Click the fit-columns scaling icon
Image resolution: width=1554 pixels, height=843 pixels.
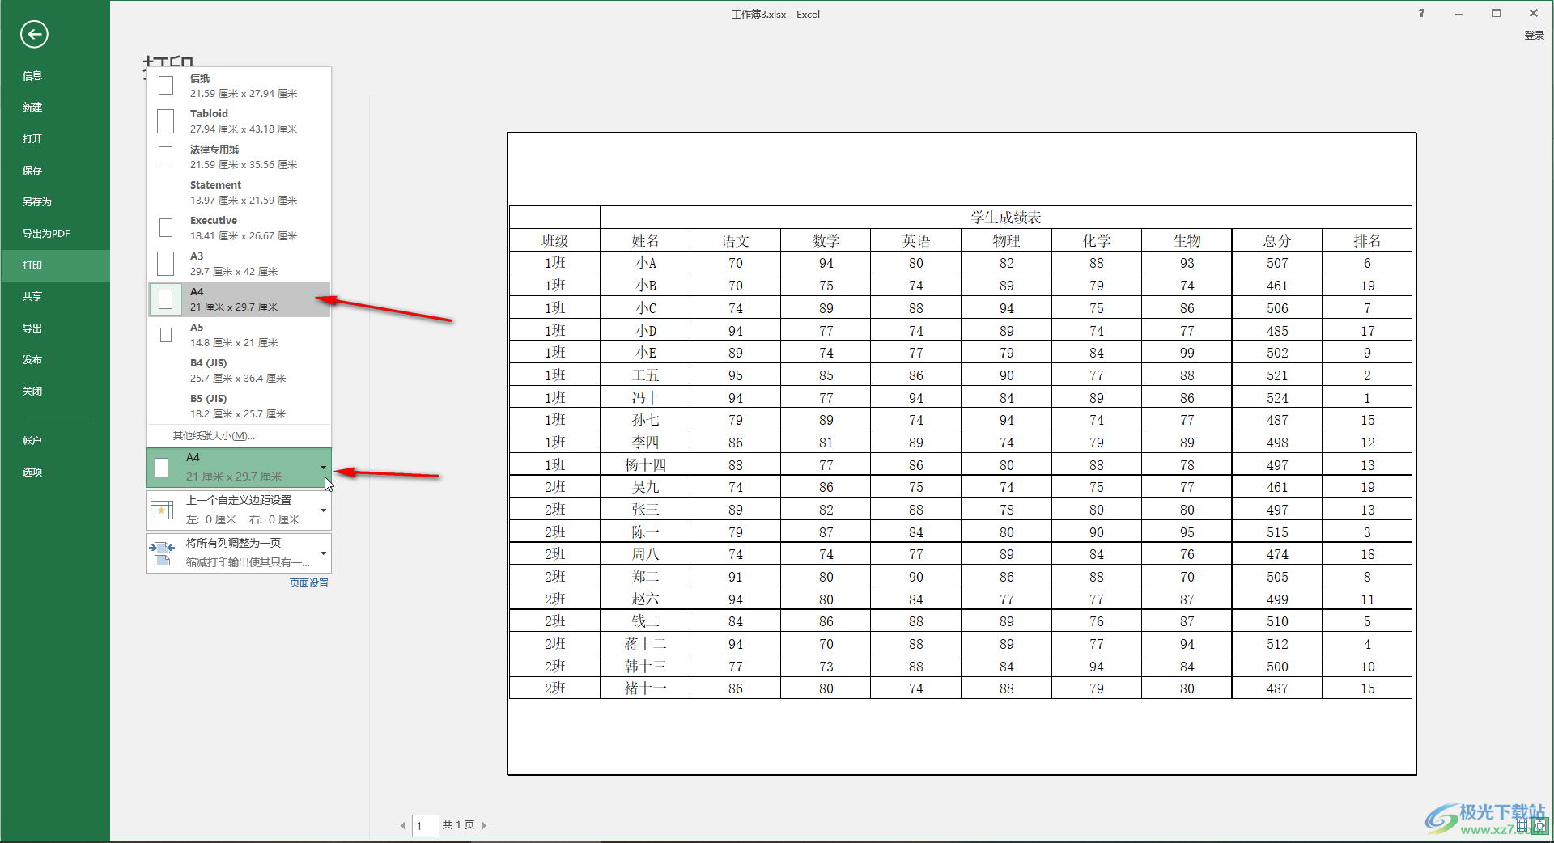(162, 553)
